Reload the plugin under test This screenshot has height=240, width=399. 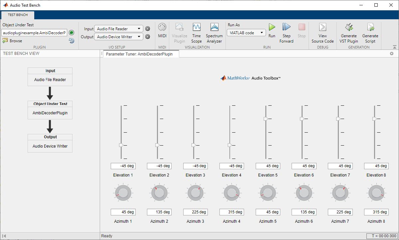pos(71,41)
